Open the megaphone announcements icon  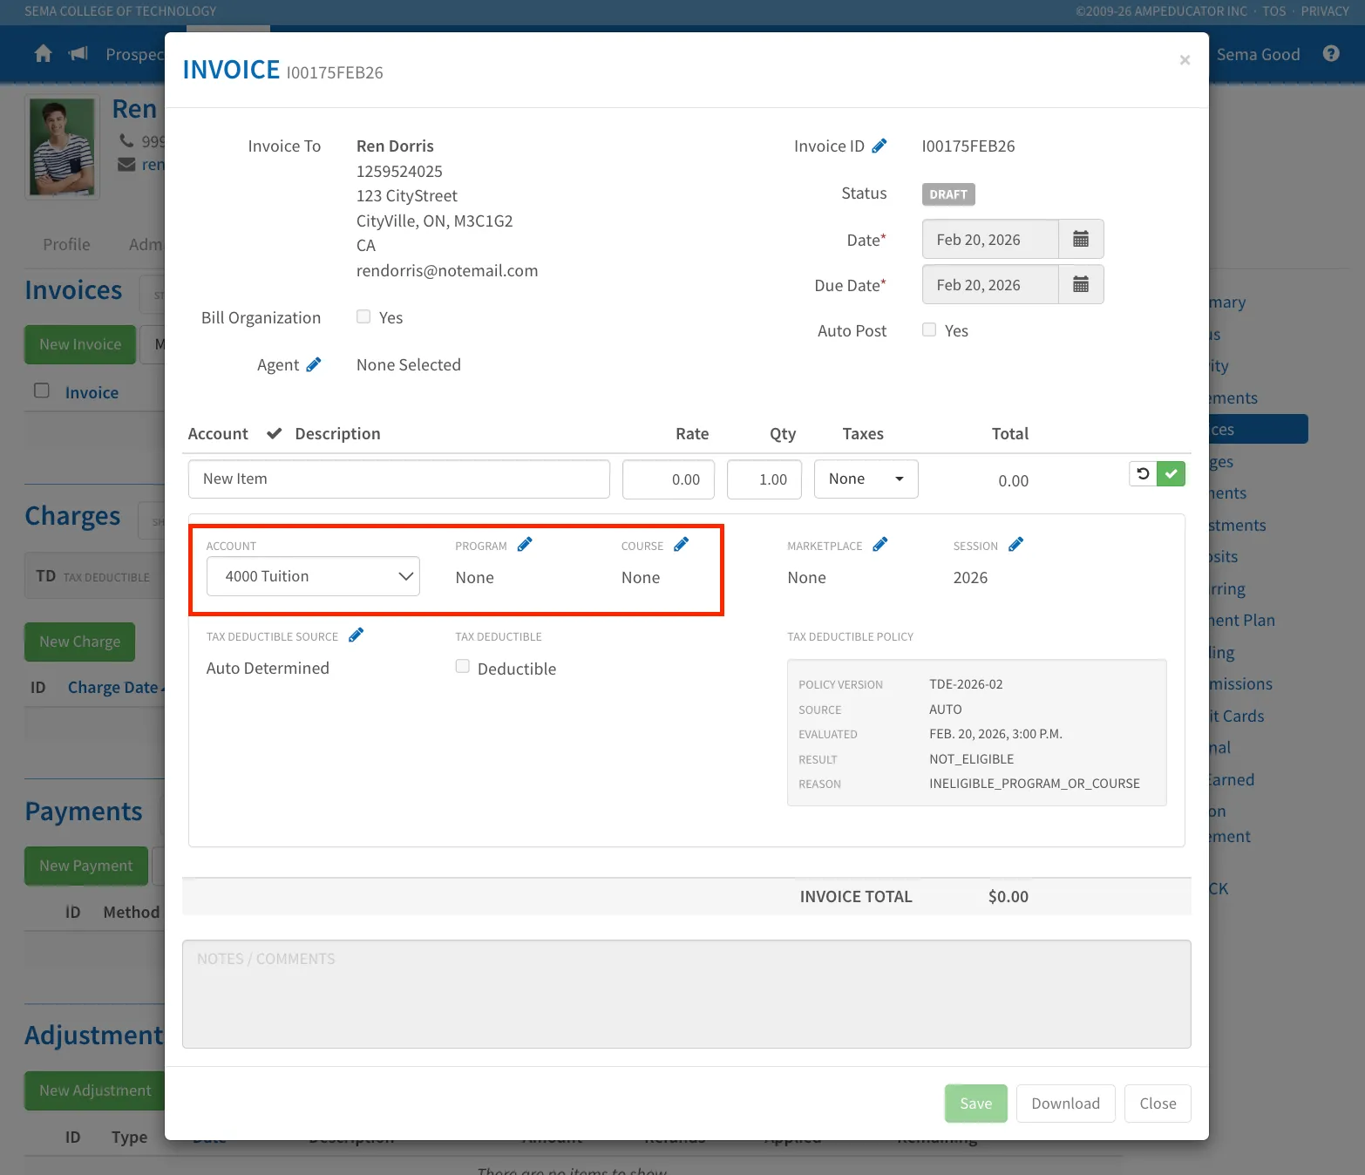click(x=78, y=54)
